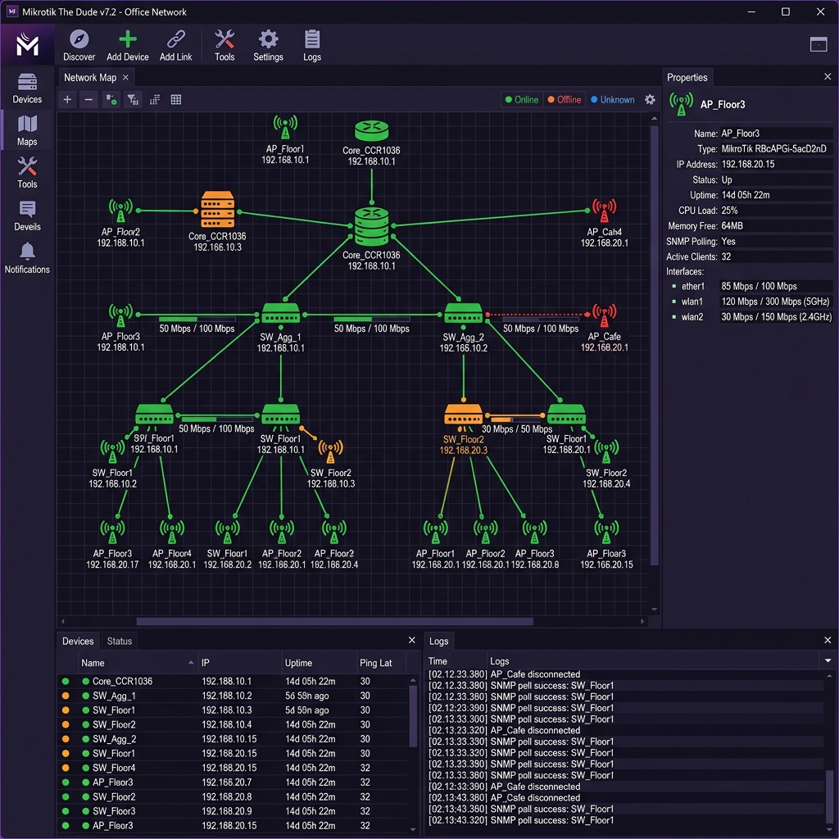The image size is (839, 839).
Task: Sort devices by Ping Lat column
Action: click(382, 663)
